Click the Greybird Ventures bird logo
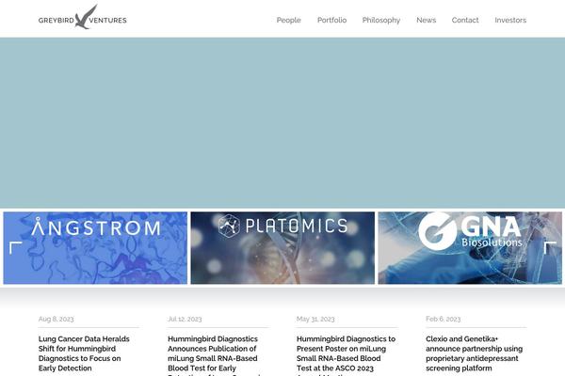Image resolution: width=565 pixels, height=376 pixels. pos(83,17)
